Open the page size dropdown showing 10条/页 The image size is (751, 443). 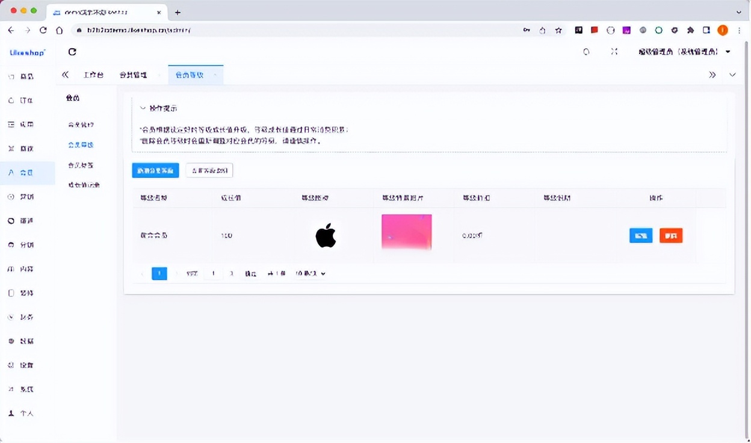pyautogui.click(x=310, y=273)
